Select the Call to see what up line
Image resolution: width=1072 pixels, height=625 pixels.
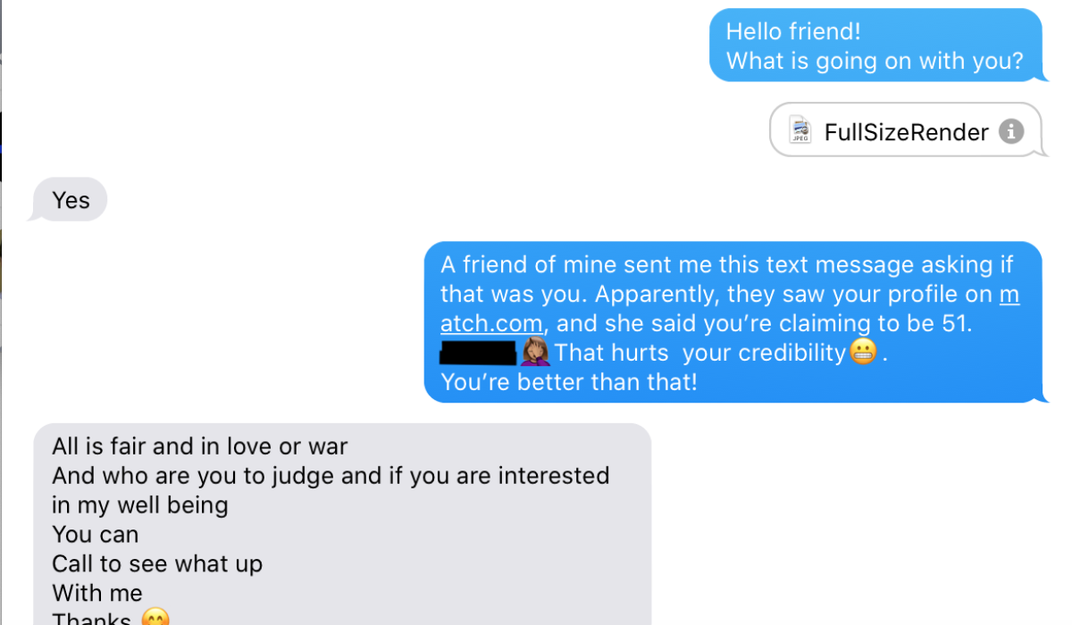coord(157,563)
